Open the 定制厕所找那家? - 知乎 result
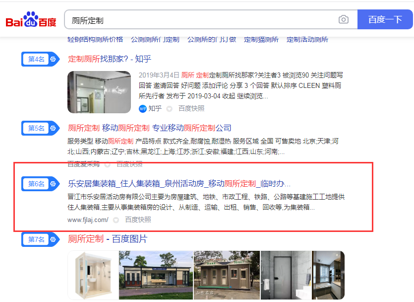The width and height of the screenshot is (414, 302). coord(109,59)
